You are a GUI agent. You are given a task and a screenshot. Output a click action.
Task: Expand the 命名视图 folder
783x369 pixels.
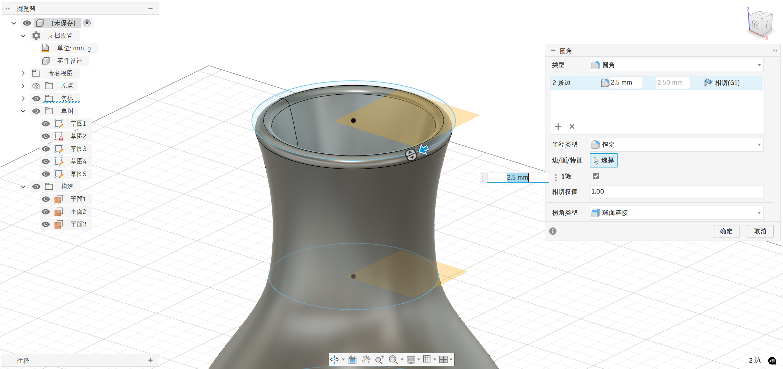pyautogui.click(x=23, y=73)
